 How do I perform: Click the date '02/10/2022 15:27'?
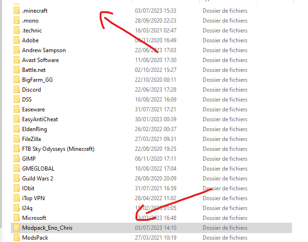(x=156, y=70)
